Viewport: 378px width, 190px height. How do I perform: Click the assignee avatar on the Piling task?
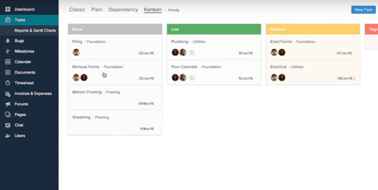click(76, 52)
